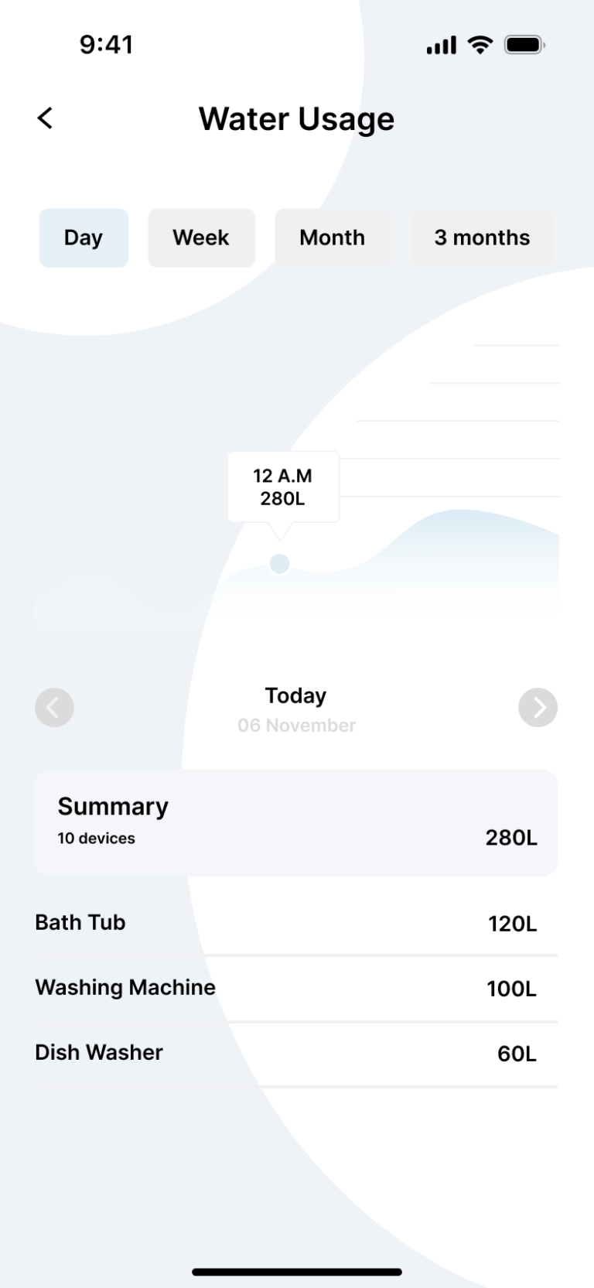Go to previous day with left arrow
This screenshot has height=1288, width=594.
[54, 707]
